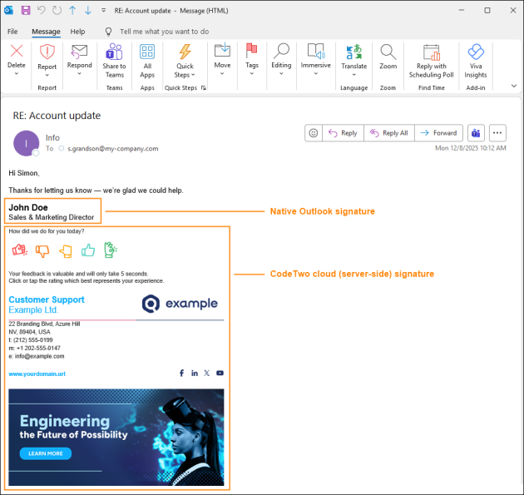Click the Translate icon
Image resolution: width=524 pixels, height=495 pixels.
click(353, 52)
